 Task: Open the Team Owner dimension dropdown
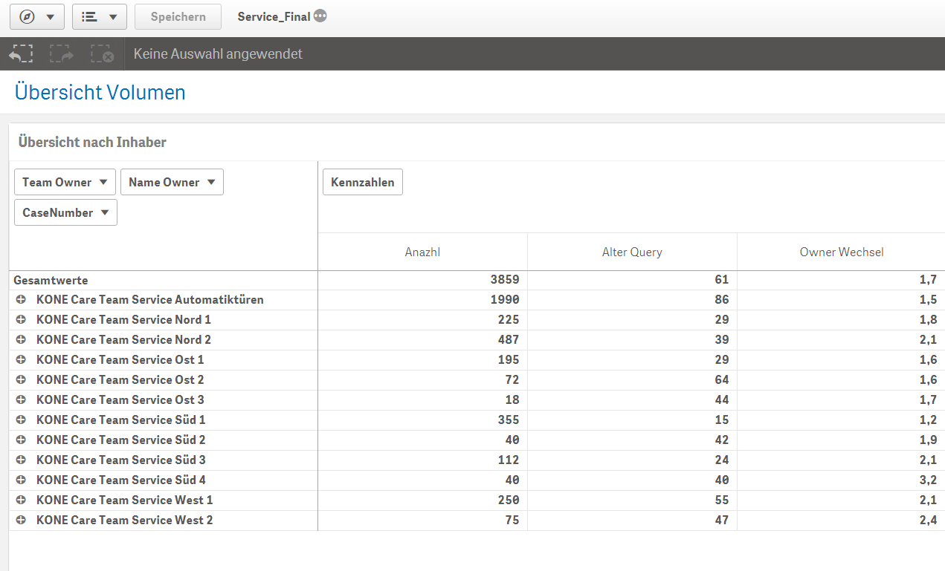point(65,182)
